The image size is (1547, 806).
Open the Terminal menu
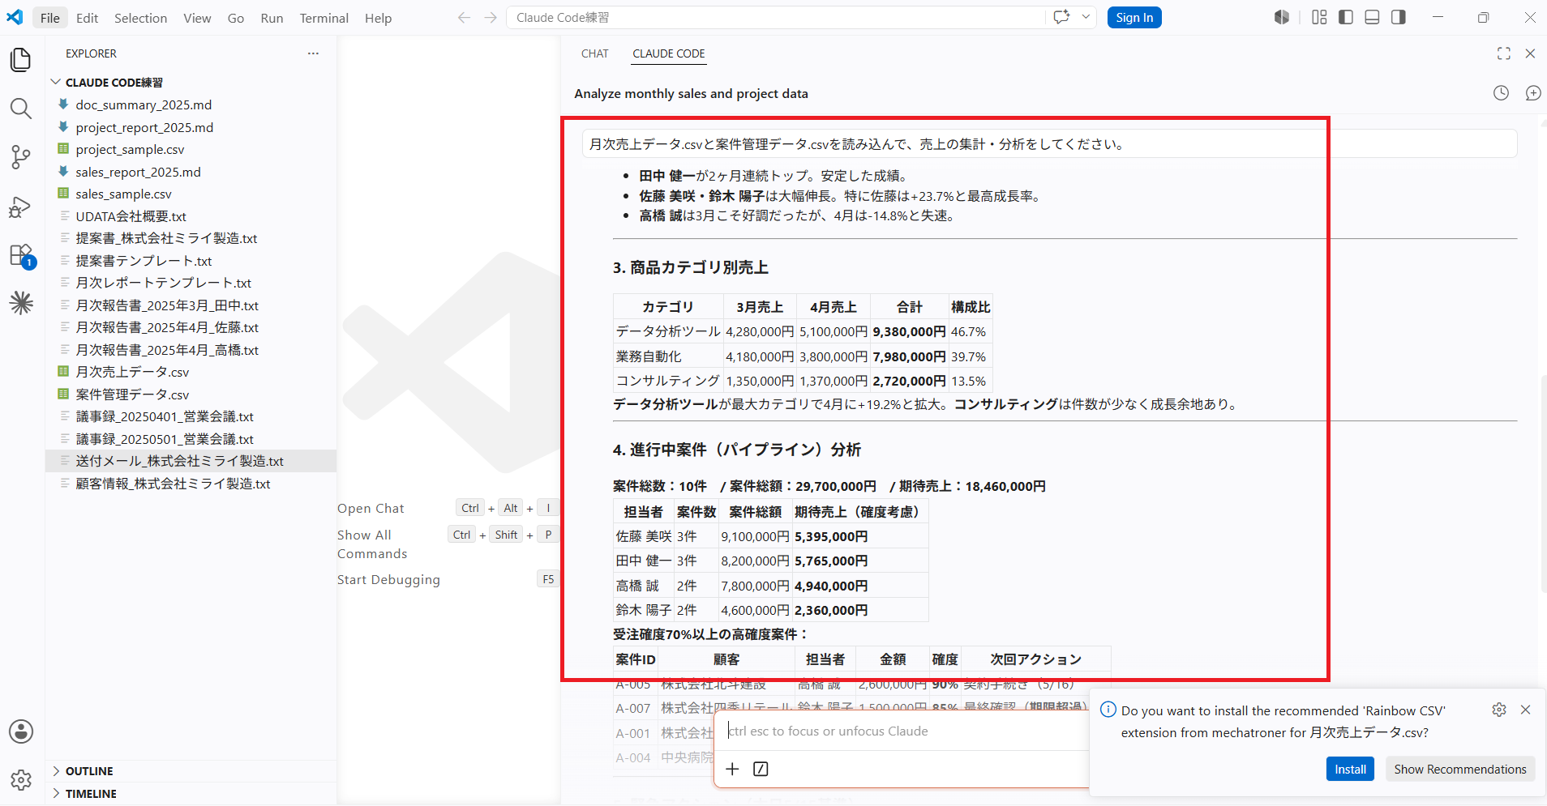tap(324, 18)
